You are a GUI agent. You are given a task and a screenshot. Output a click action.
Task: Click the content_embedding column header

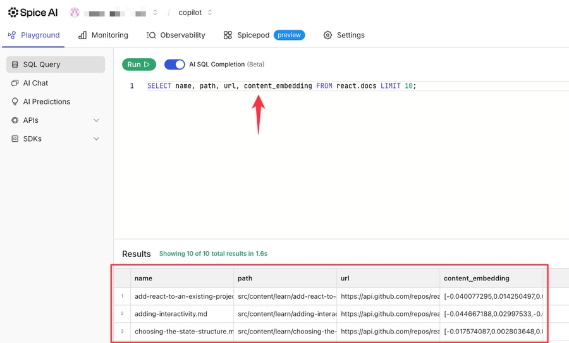(x=476, y=278)
